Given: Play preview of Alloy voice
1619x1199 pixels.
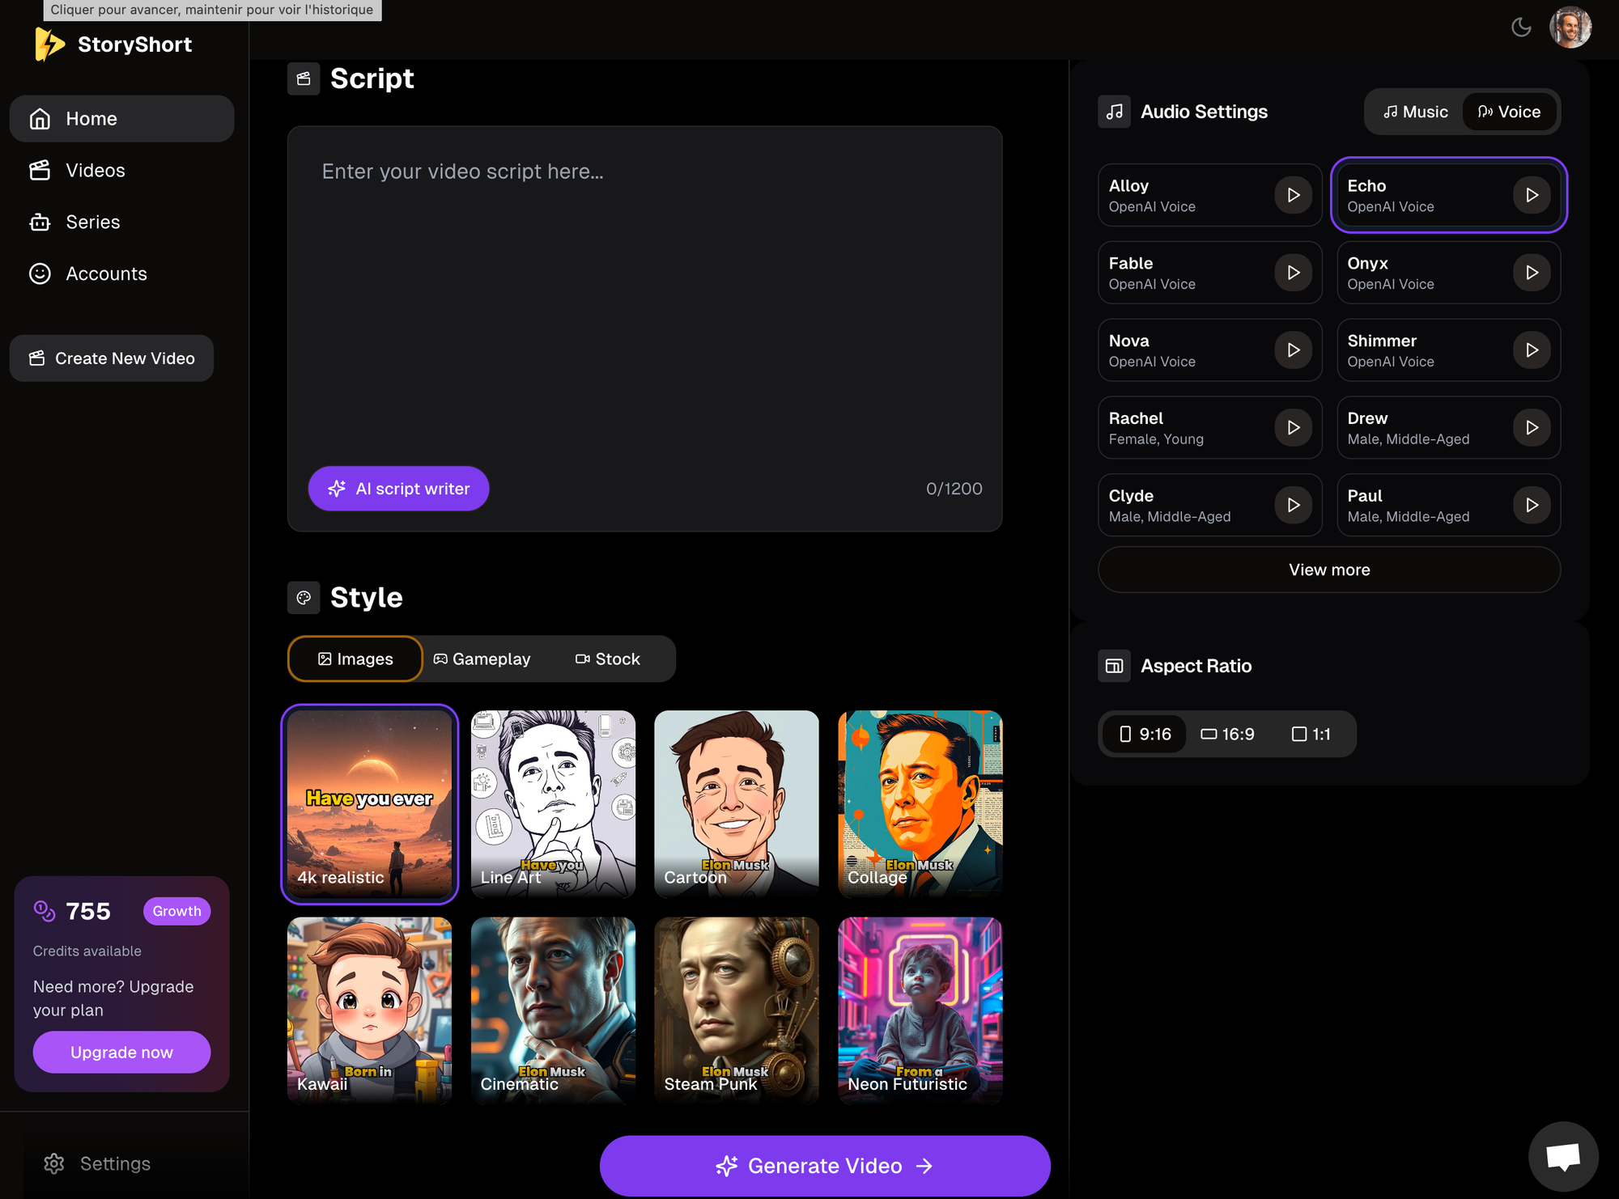Looking at the screenshot, I should (1293, 195).
